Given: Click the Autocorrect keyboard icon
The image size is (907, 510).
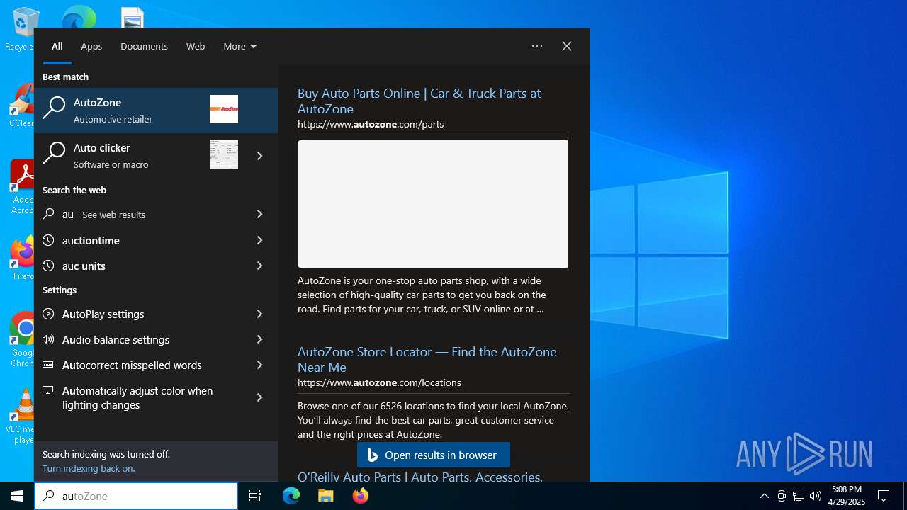Looking at the screenshot, I should [48, 365].
